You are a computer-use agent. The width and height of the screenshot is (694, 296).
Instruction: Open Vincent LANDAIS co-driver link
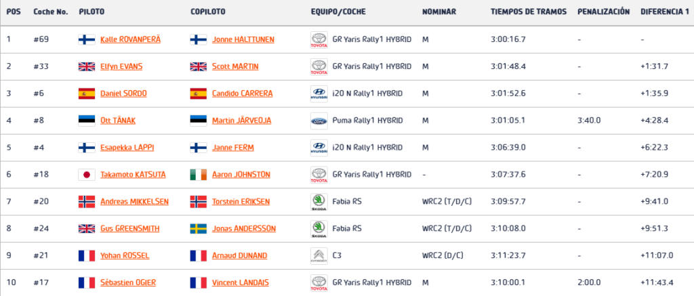(241, 282)
